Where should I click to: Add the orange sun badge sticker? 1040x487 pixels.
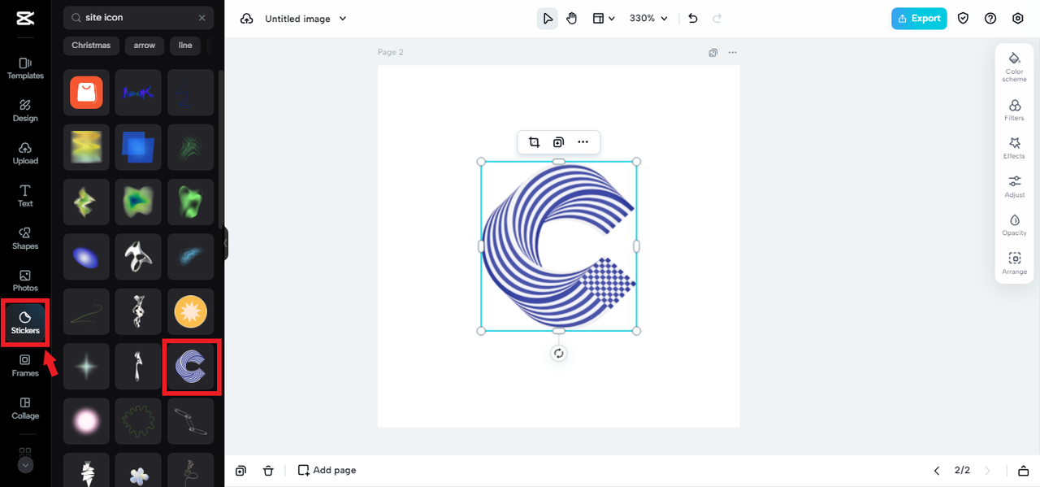point(191,311)
